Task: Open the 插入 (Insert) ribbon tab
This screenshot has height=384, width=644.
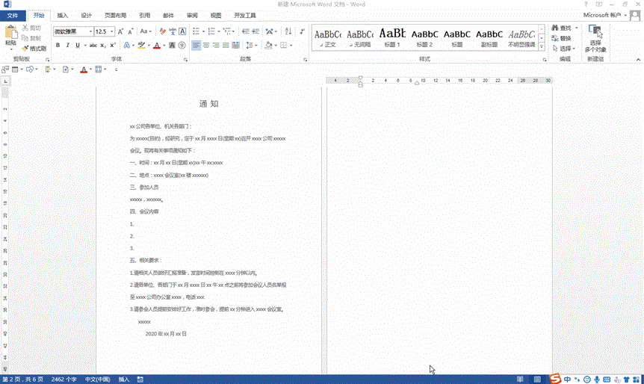Action: pos(63,15)
